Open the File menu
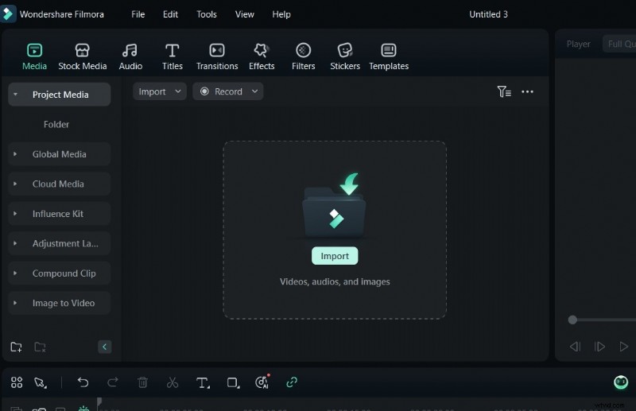Screen dimensions: 636x411 [138, 14]
